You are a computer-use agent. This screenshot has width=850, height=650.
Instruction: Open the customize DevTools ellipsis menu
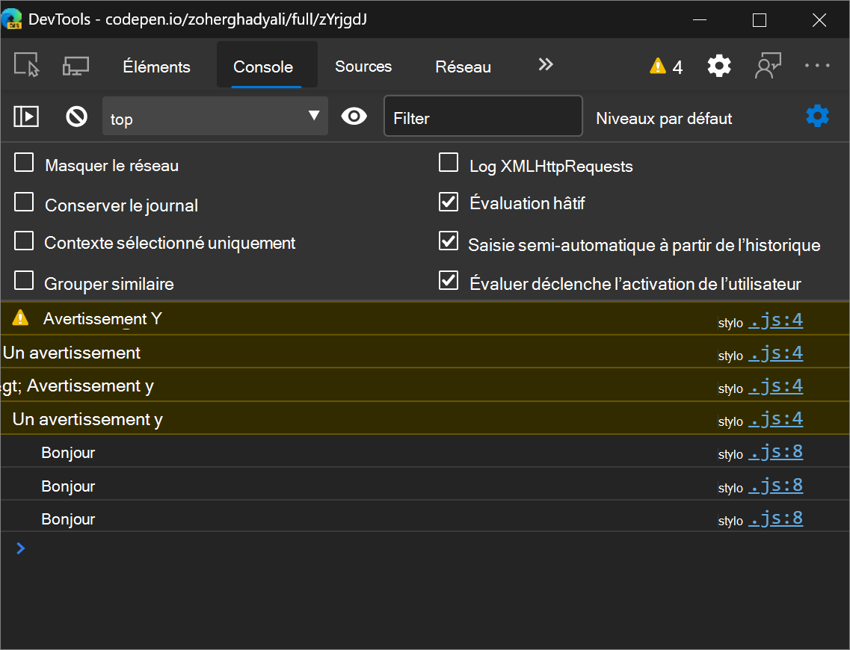click(x=817, y=66)
